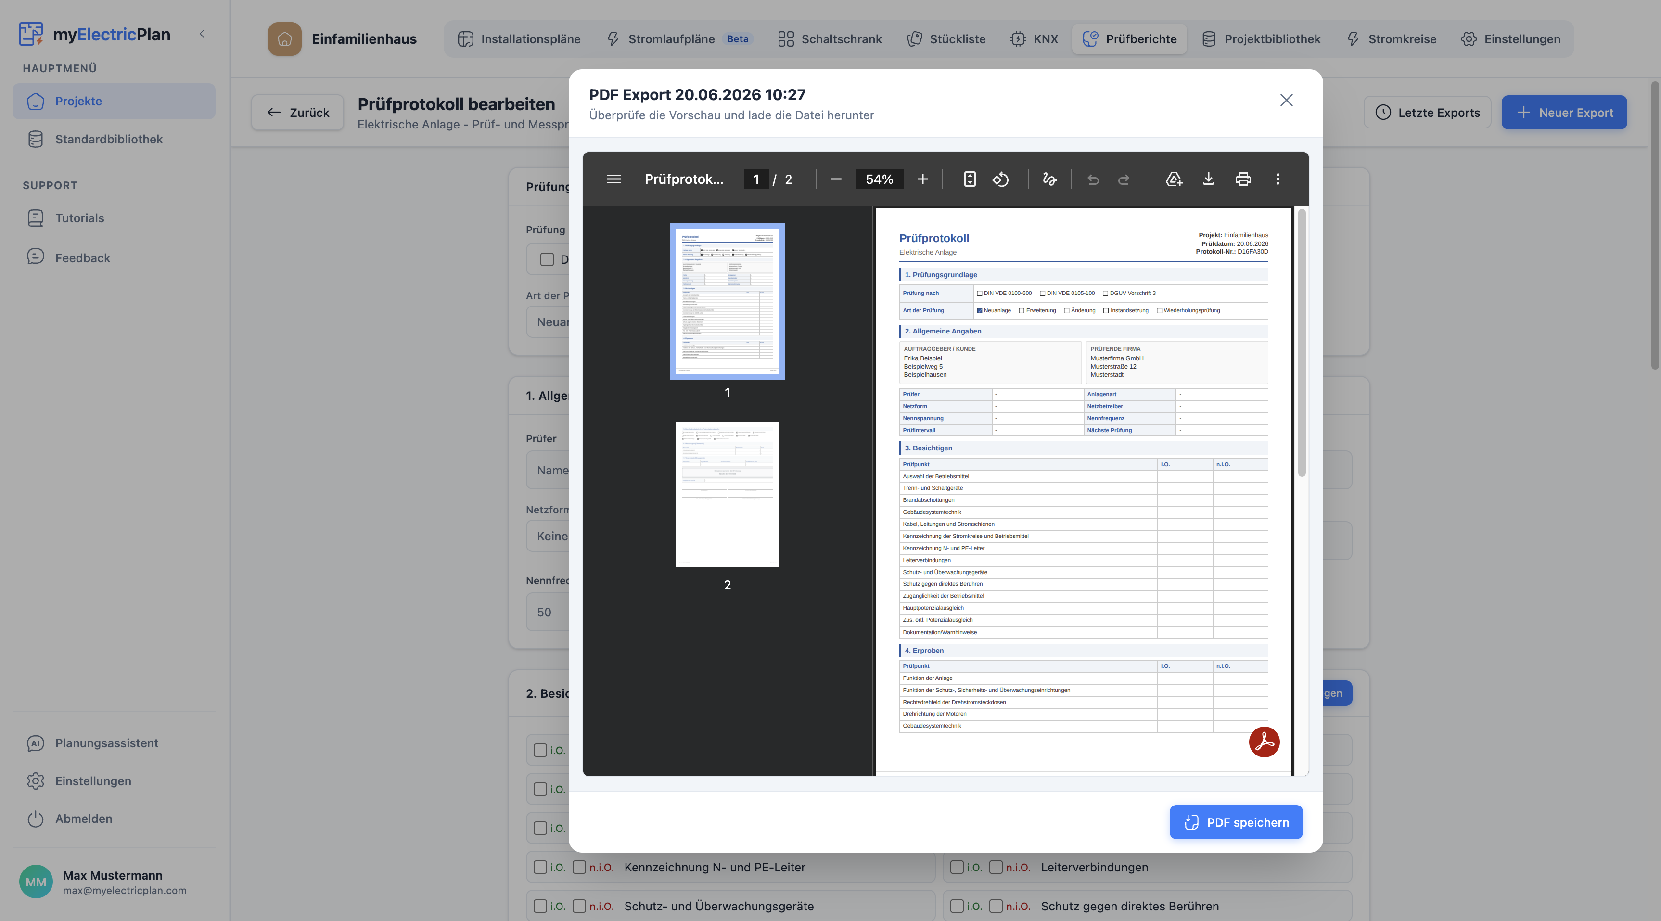Zoom out the PDF preview
1661x921 pixels.
836,179
